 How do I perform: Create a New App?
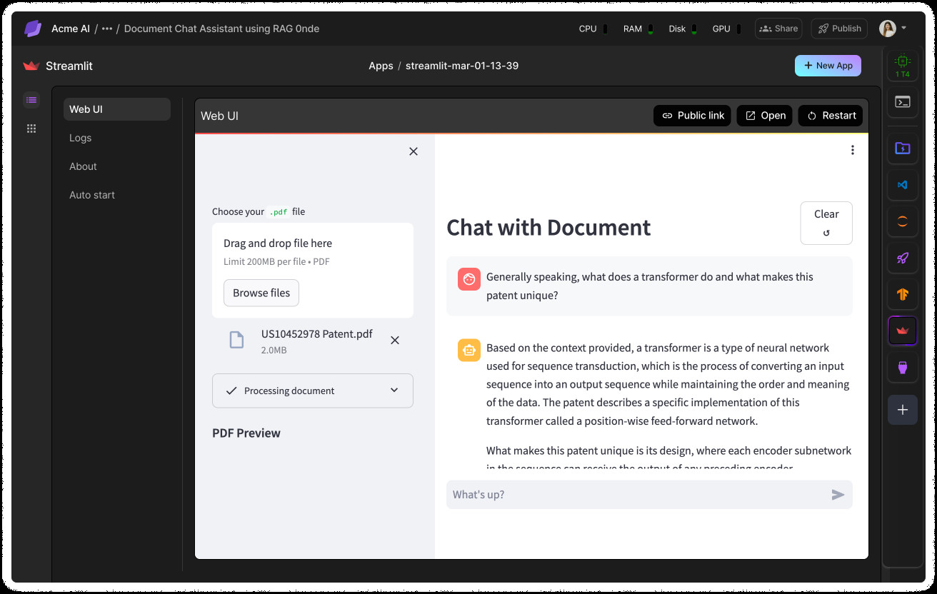tap(828, 66)
